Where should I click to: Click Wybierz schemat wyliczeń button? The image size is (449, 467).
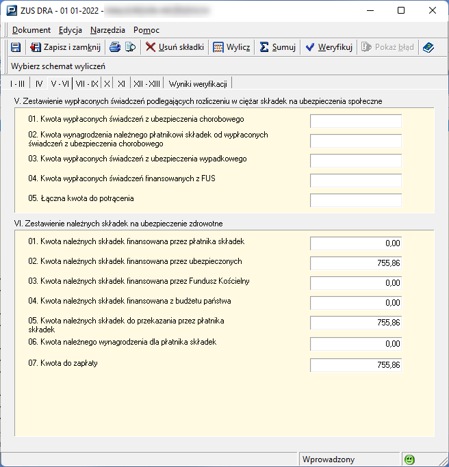58,66
